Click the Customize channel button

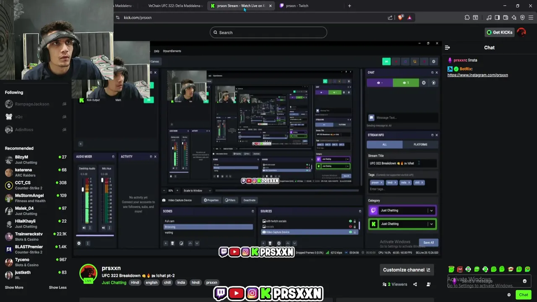pos(406,270)
